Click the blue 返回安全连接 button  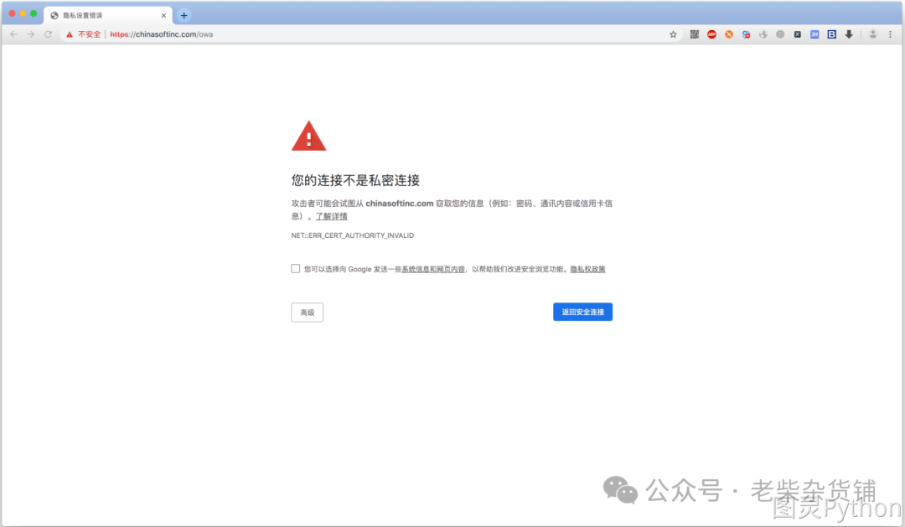pyautogui.click(x=582, y=312)
